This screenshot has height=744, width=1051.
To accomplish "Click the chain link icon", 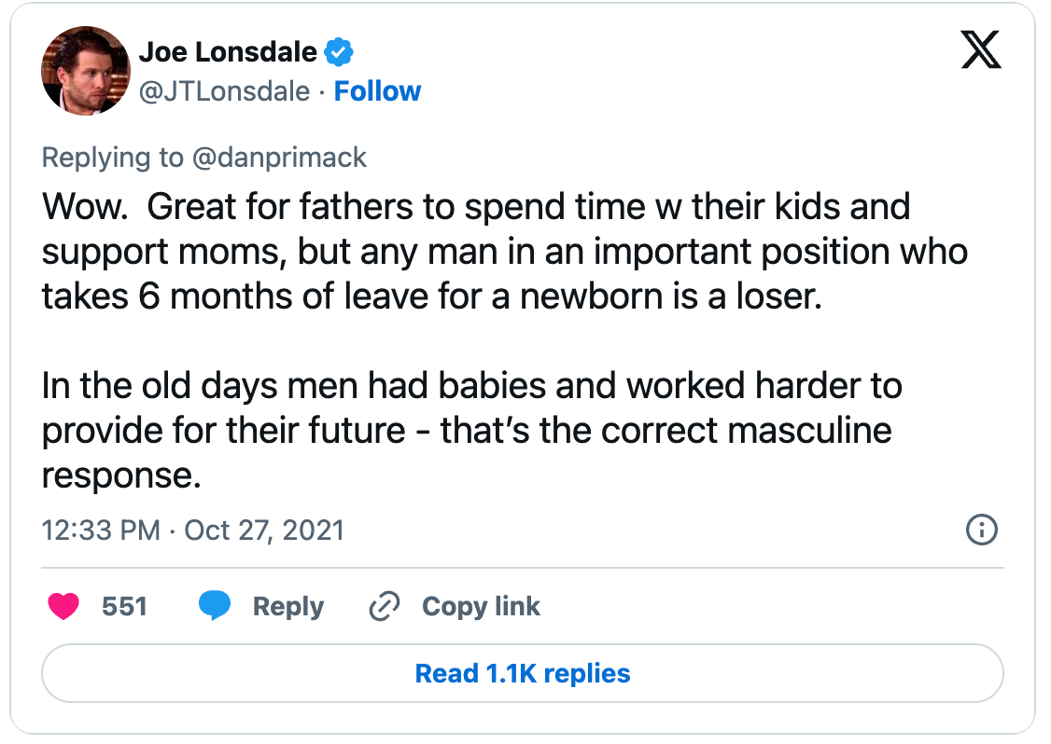I will tap(385, 607).
